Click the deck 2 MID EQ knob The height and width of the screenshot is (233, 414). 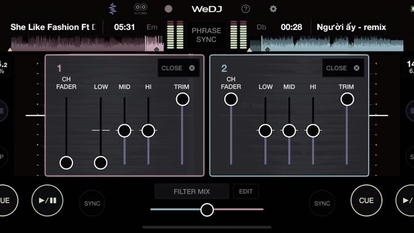point(289,131)
